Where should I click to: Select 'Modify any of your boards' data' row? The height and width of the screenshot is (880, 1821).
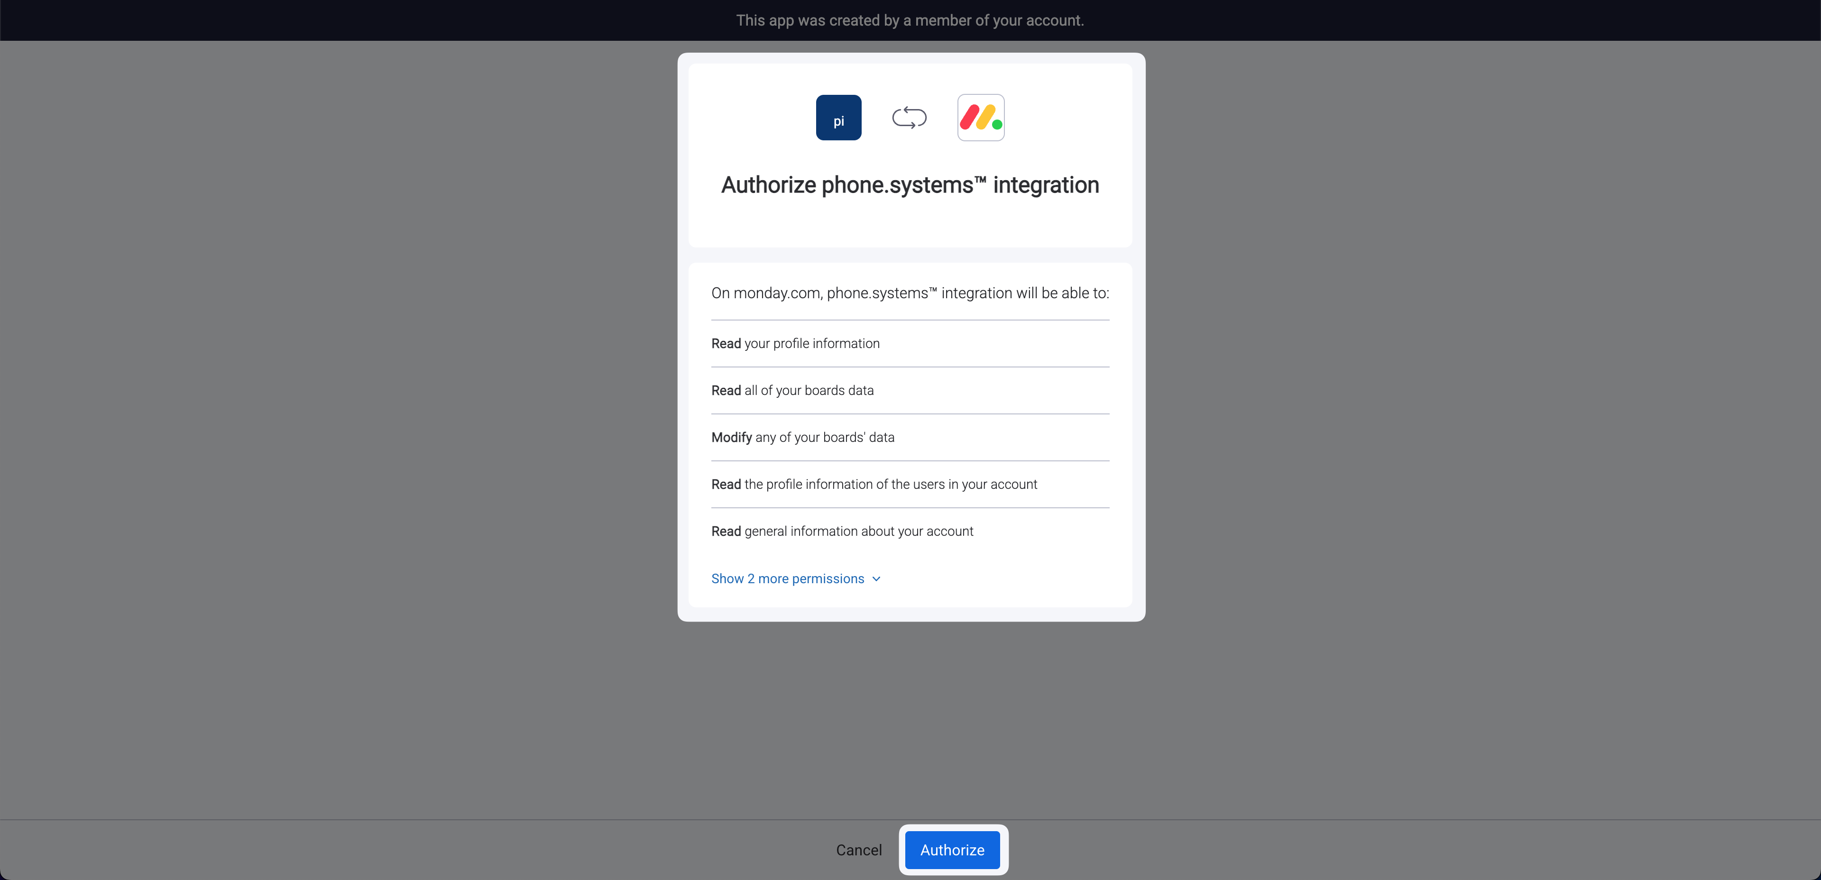coord(910,437)
